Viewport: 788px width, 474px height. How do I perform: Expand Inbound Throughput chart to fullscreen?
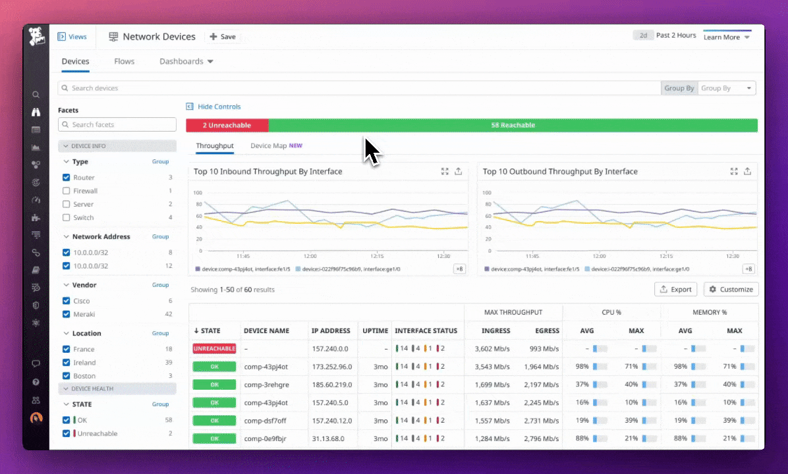[445, 171]
